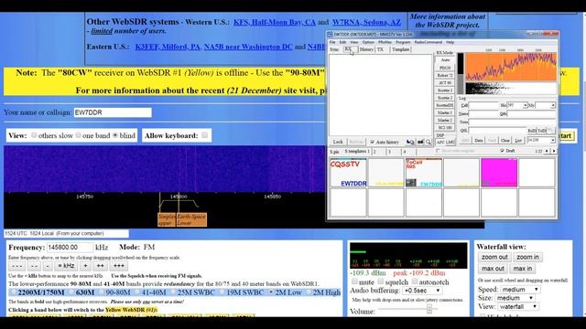
Task: Open the K3FEF Milford, PA link
Action: pos(168,47)
